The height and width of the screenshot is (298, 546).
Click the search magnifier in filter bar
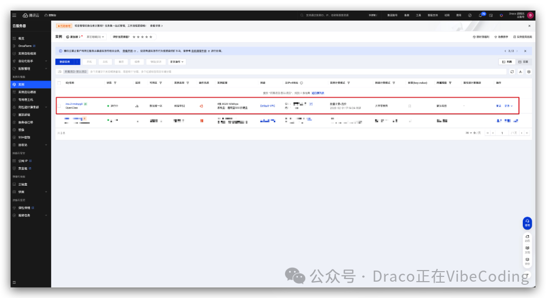[x=60, y=72]
